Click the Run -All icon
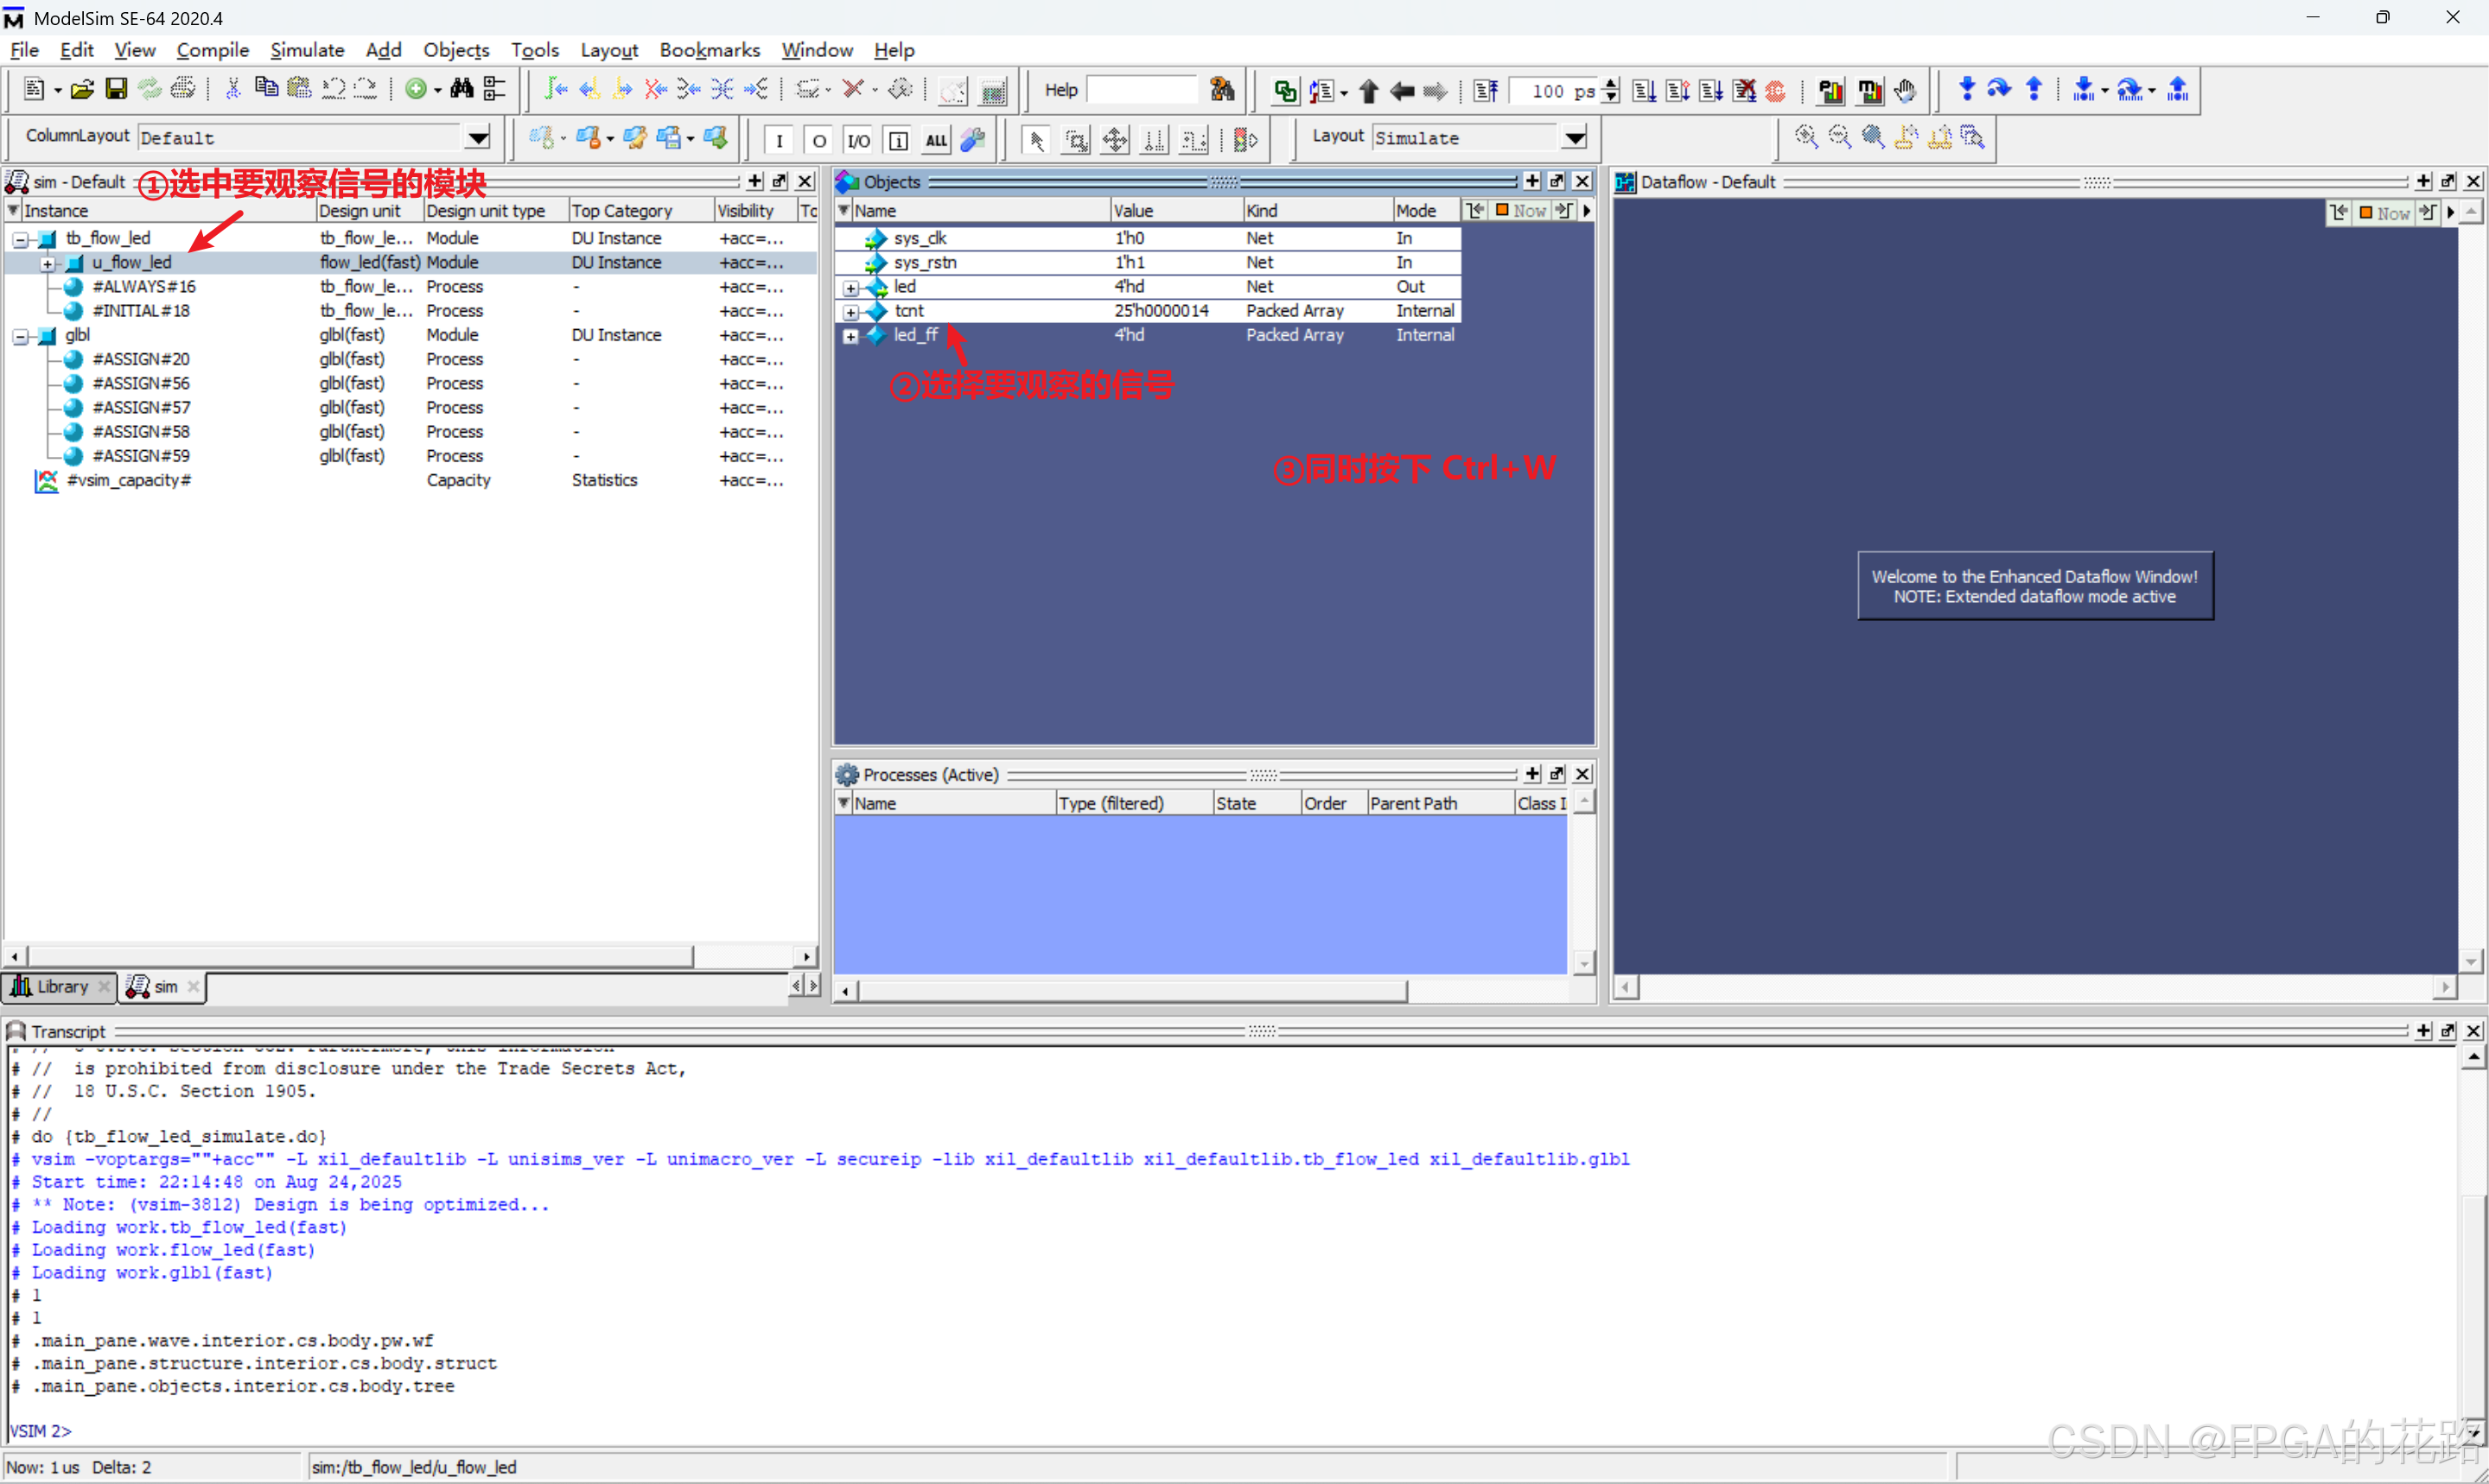Screen dimensions: 2489x1484 coord(1712,91)
